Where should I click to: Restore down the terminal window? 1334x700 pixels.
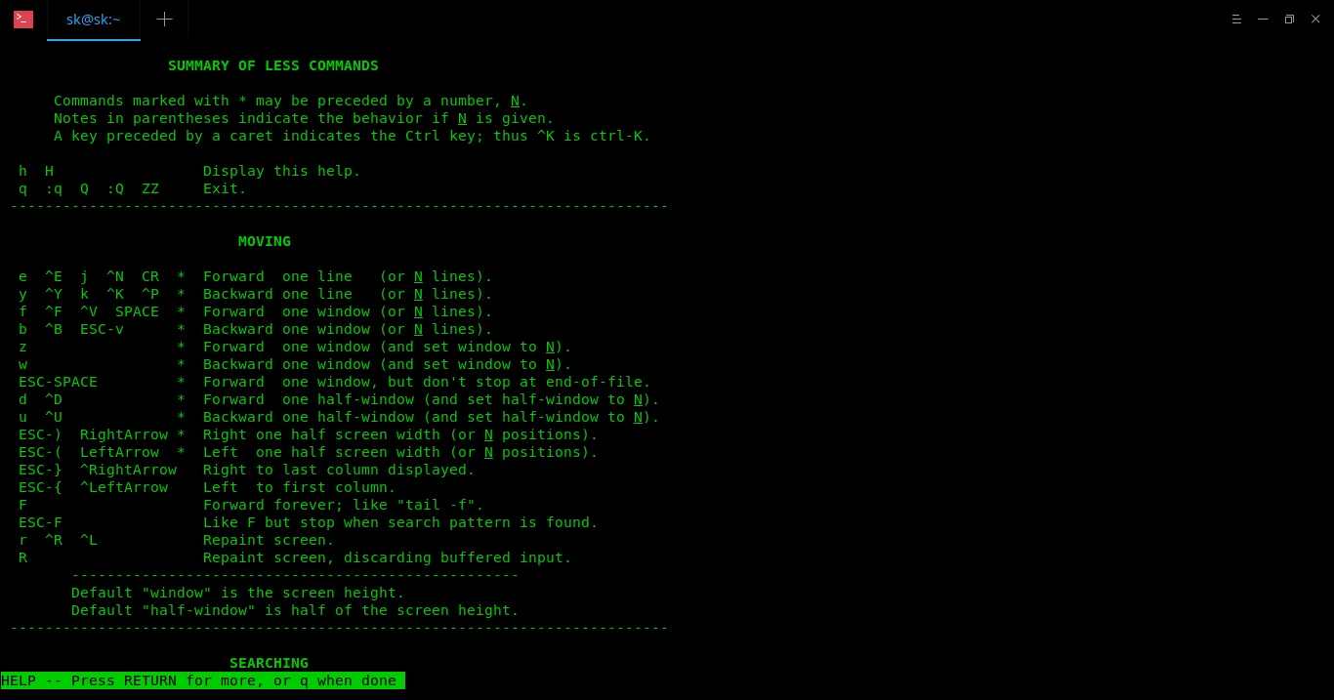(x=1289, y=20)
